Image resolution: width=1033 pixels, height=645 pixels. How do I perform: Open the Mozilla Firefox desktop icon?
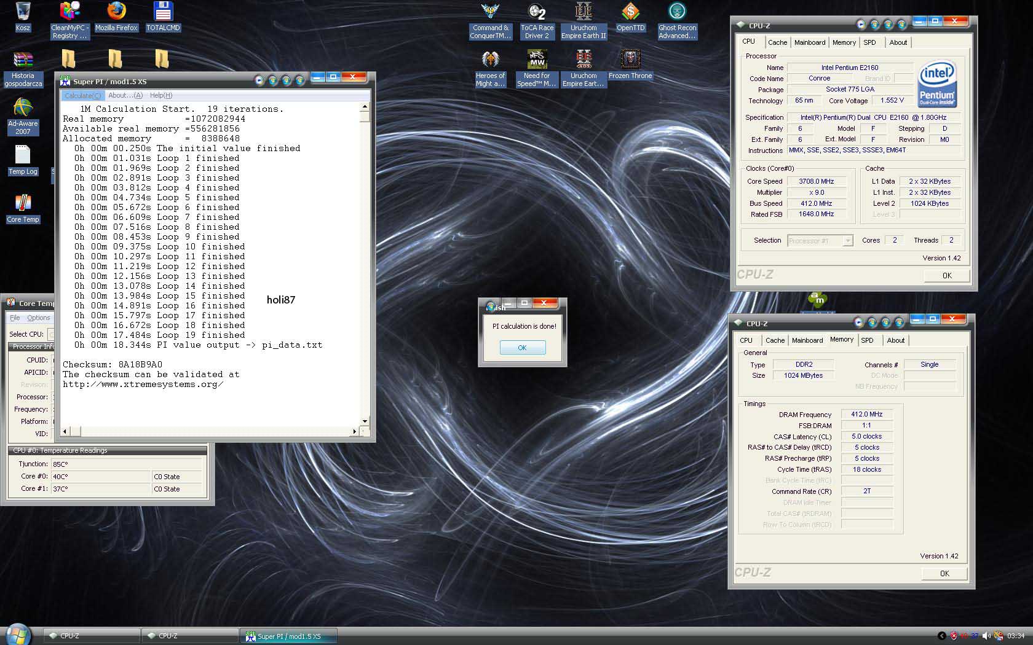pos(116,17)
